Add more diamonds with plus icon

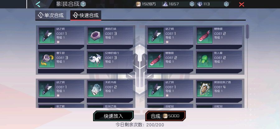click(226, 4)
